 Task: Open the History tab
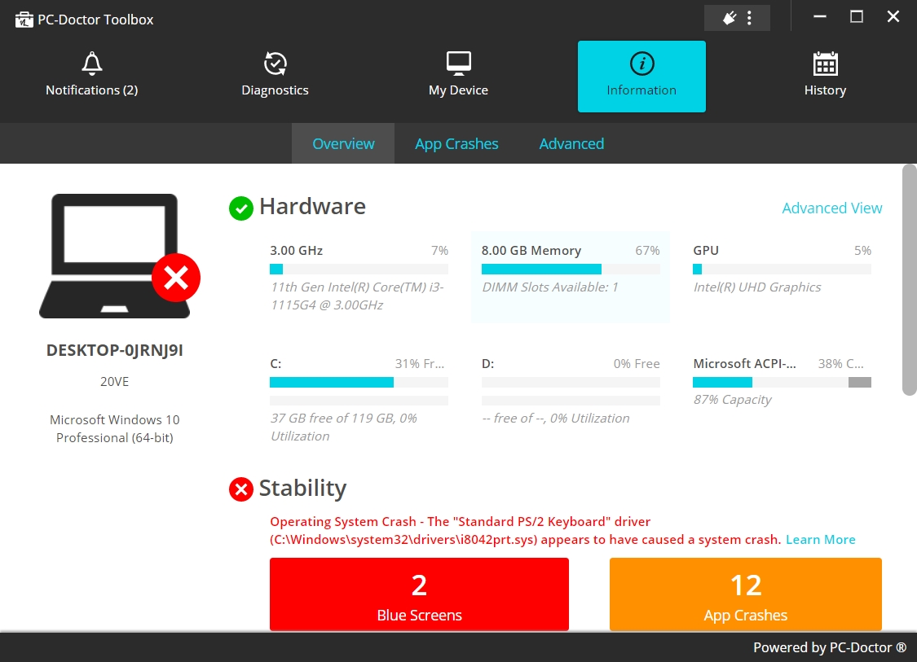point(825,77)
